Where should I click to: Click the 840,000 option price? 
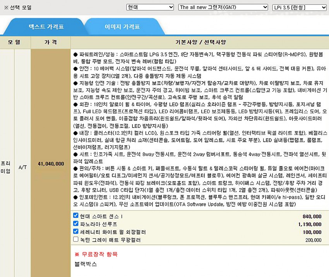click(312, 216)
